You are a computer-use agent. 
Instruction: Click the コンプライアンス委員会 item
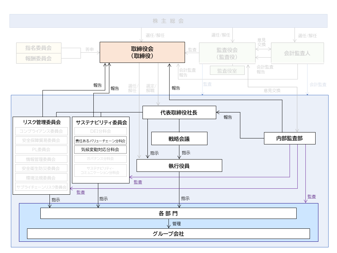click(42, 131)
